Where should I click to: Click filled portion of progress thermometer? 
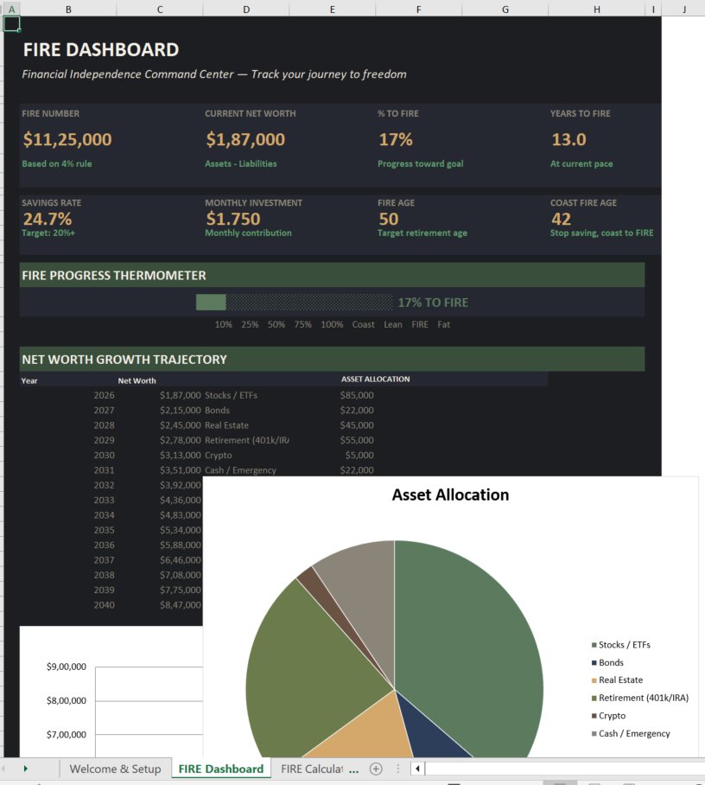tap(211, 303)
